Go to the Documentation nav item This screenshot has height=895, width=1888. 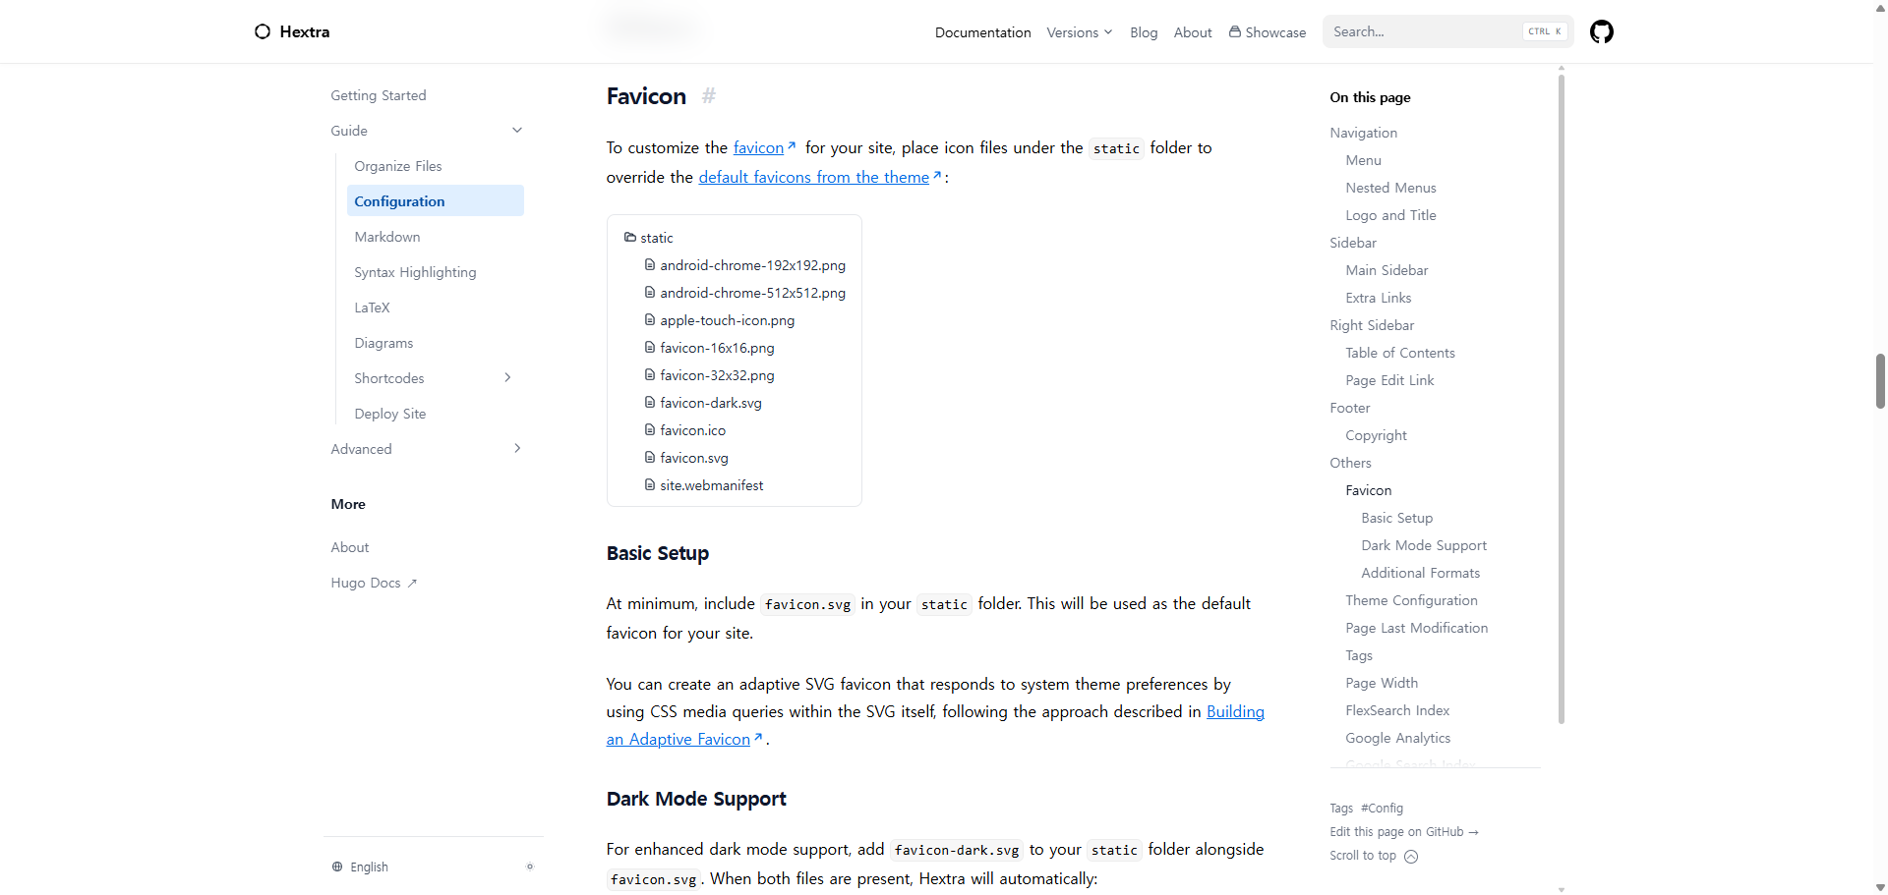[x=982, y=32]
